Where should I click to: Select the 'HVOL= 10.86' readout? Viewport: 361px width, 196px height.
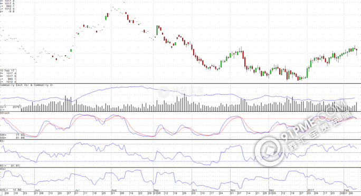(11, 190)
